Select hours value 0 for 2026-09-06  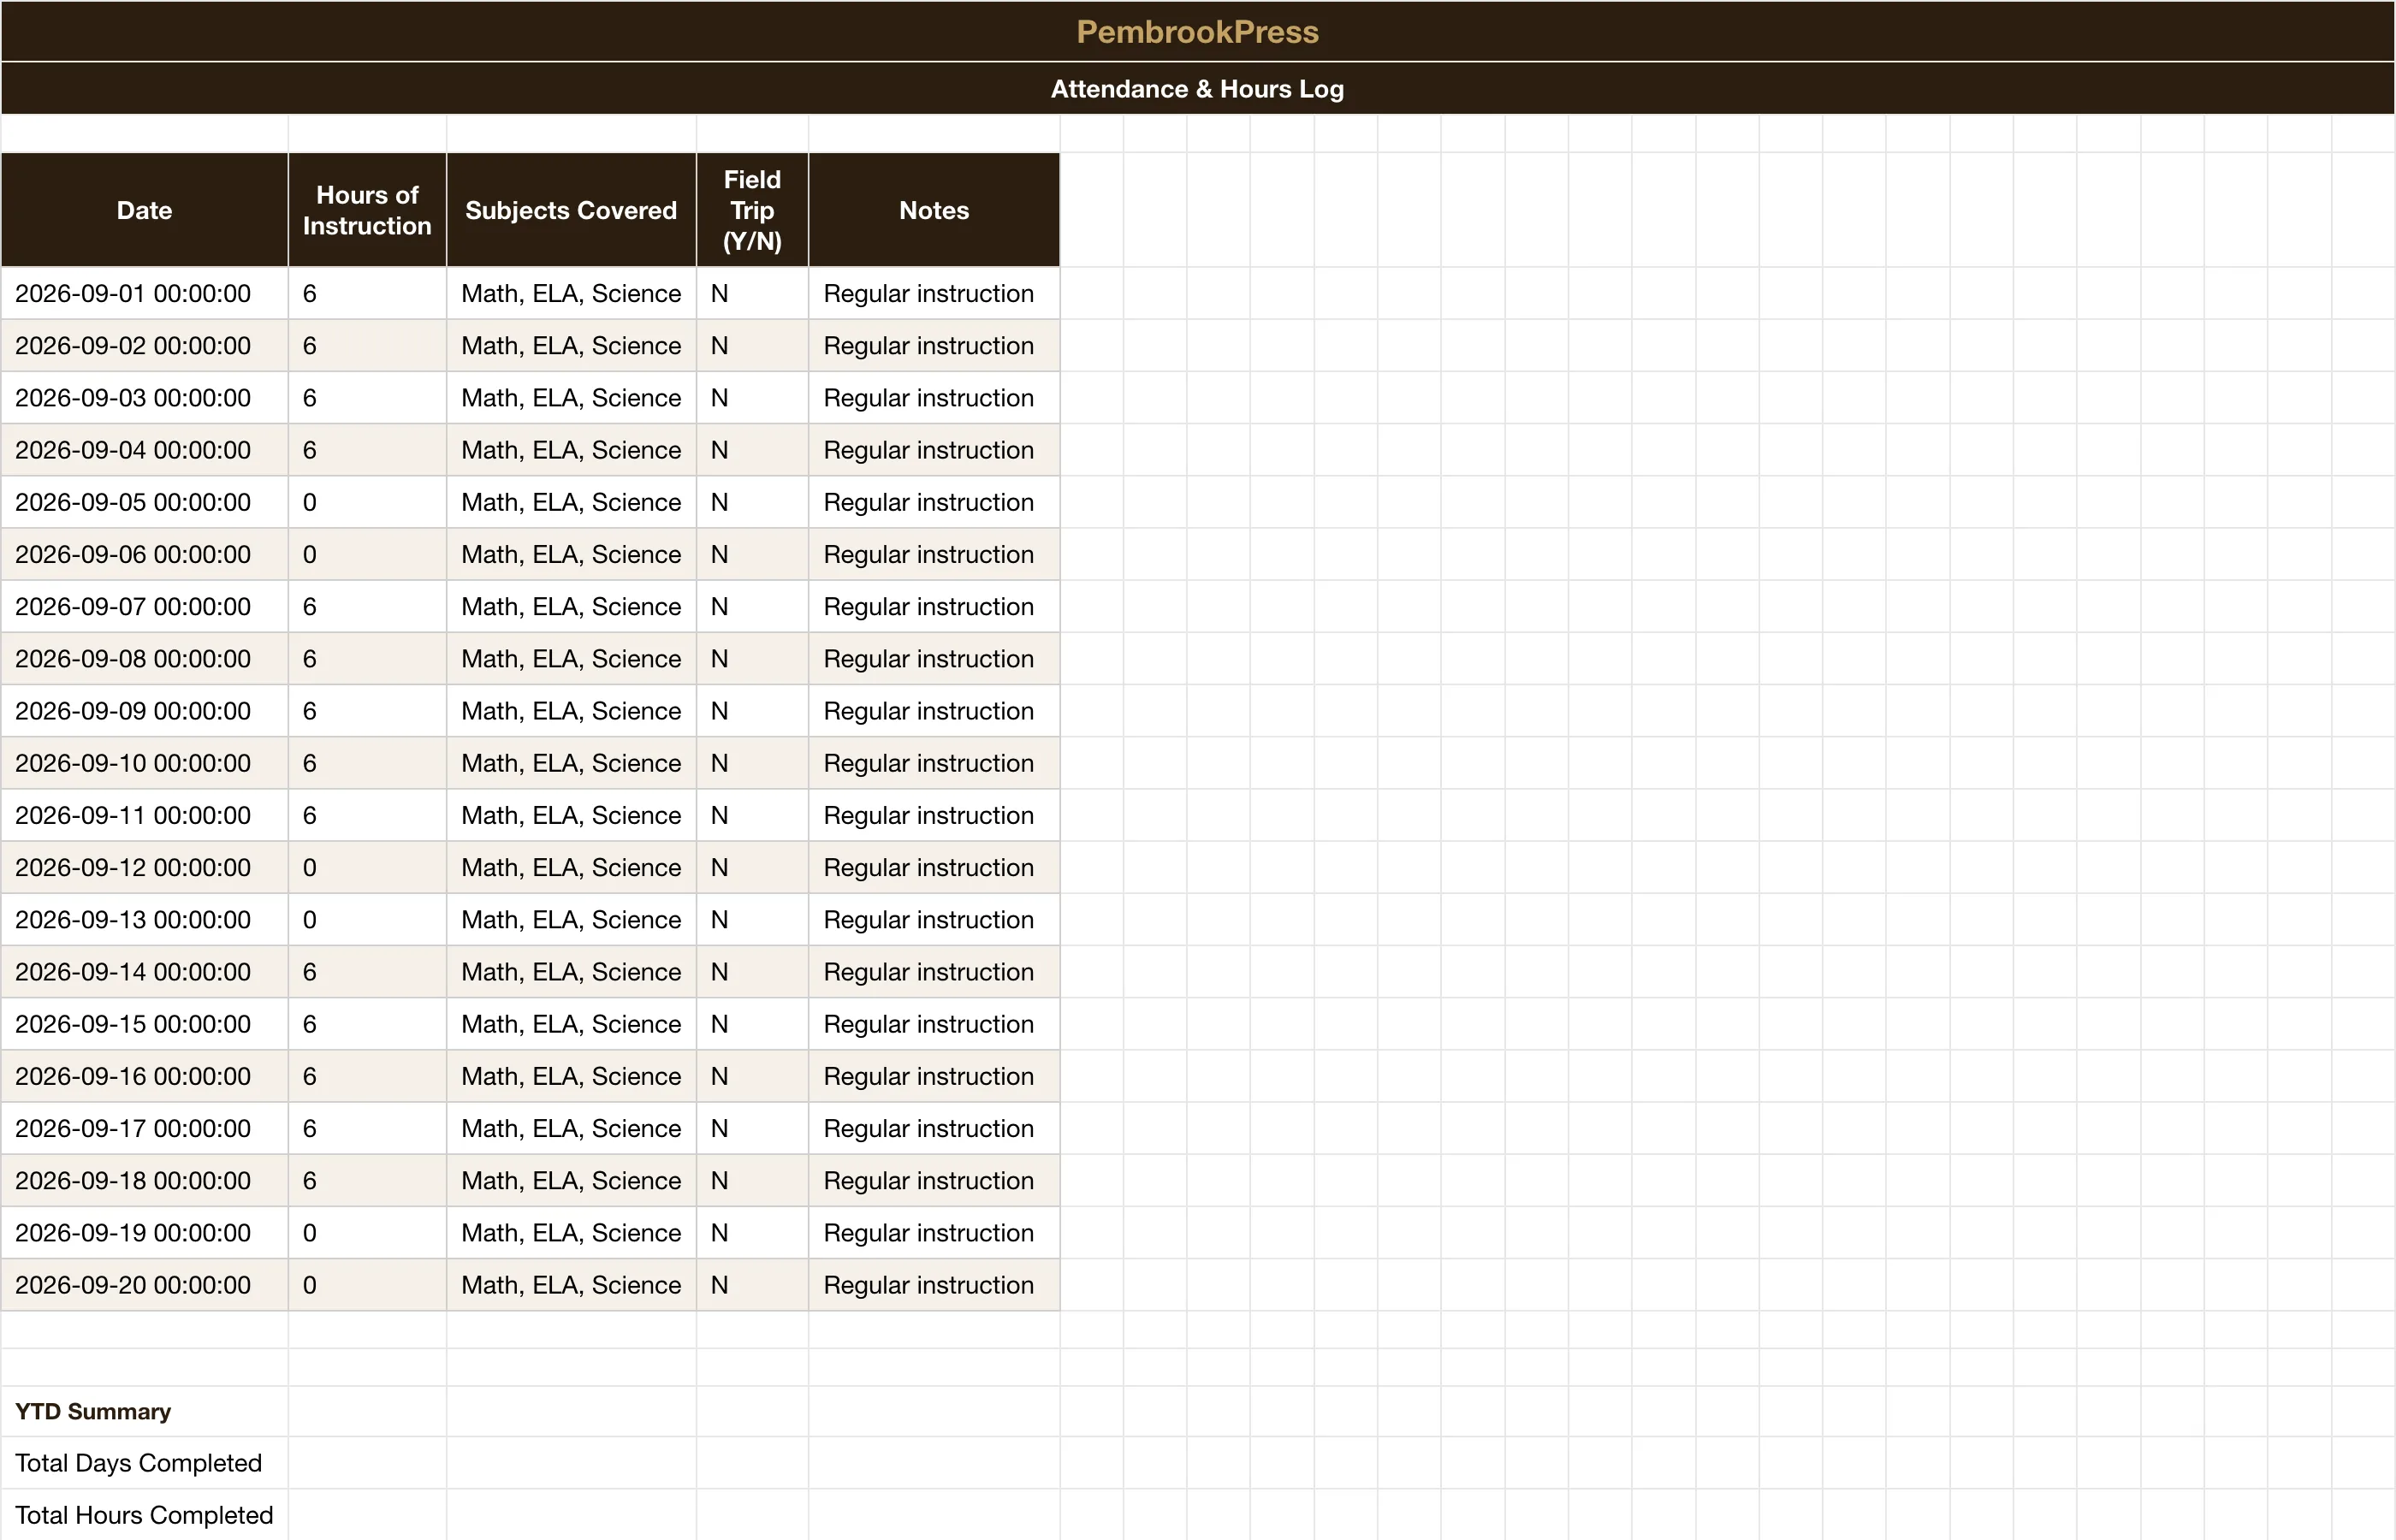367,554
